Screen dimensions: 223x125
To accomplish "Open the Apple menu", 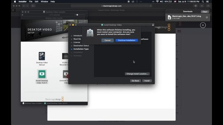I will pos(15,1).
